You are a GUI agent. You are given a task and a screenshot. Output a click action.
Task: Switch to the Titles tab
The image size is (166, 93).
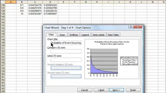51,35
